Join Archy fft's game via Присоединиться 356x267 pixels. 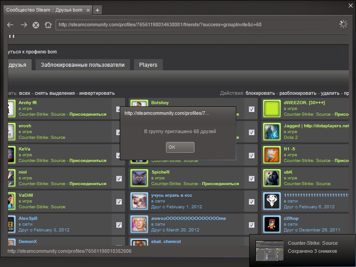(x=88, y=114)
